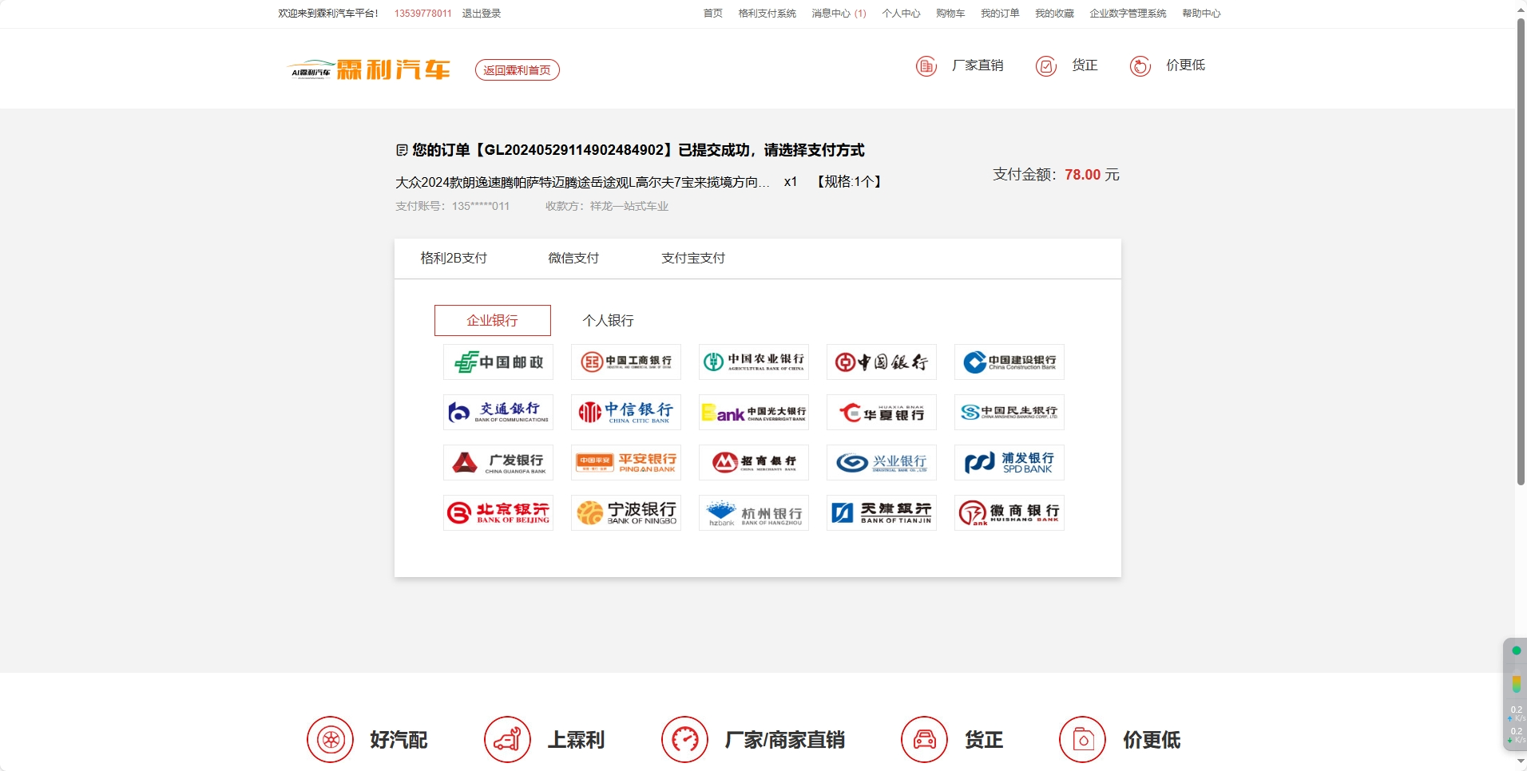Select the 企业银行 option
Viewport: 1527px width, 771px height.
coord(493,320)
